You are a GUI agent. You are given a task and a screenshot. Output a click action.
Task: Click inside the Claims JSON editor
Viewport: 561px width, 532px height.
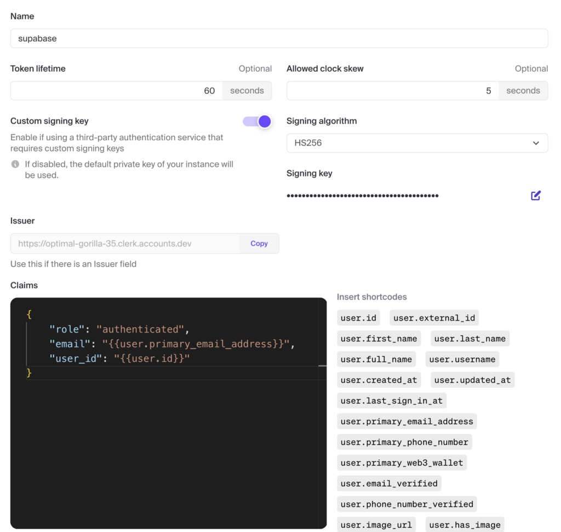pyautogui.click(x=169, y=413)
